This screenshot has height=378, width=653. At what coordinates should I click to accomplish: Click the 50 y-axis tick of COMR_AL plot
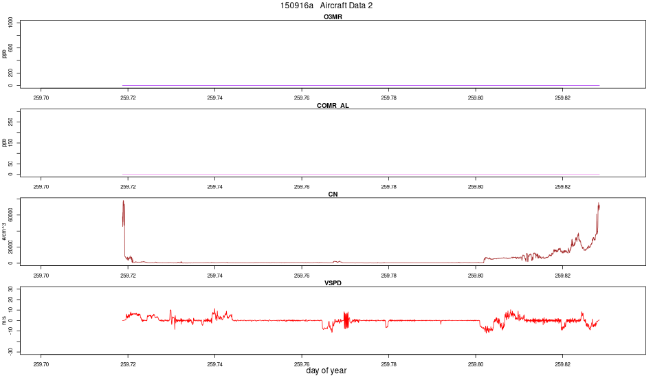point(10,164)
